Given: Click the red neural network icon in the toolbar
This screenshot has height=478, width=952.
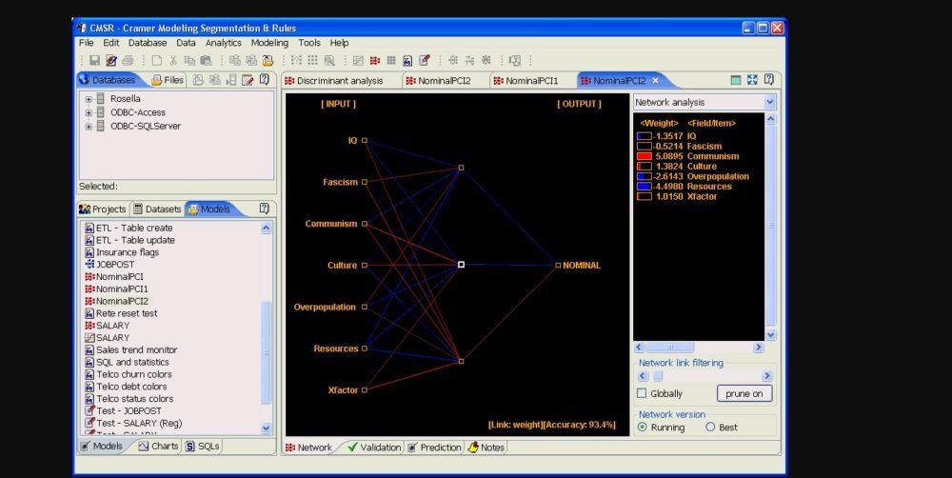Looking at the screenshot, I should point(374,61).
